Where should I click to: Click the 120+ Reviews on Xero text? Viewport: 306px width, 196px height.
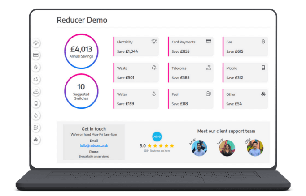pyautogui.click(x=157, y=151)
